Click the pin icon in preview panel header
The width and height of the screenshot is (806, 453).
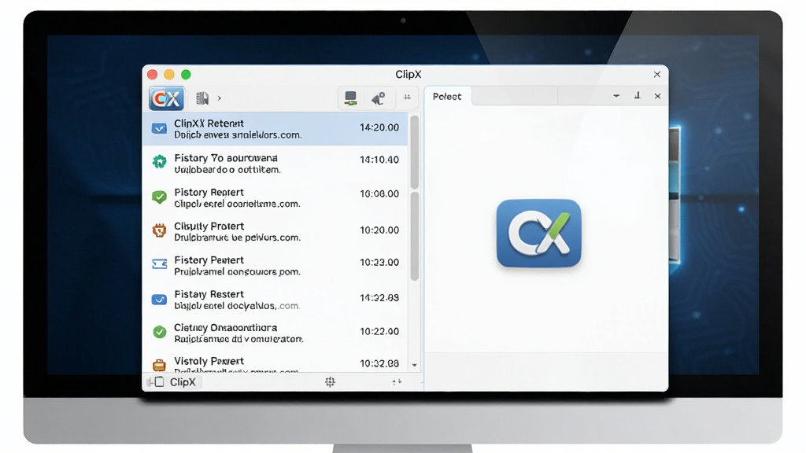[638, 95]
